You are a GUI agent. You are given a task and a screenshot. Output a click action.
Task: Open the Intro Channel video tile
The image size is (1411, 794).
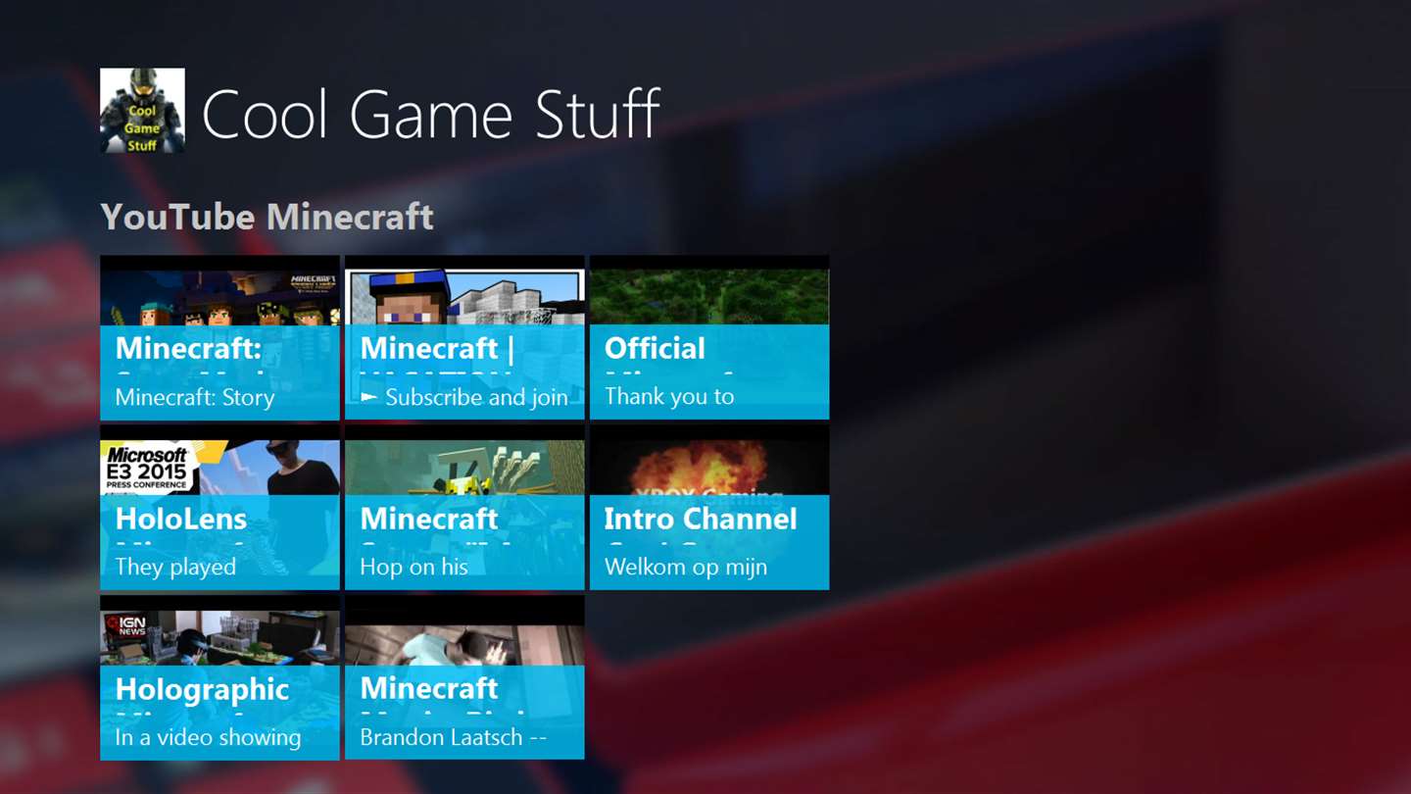pyautogui.click(x=709, y=508)
